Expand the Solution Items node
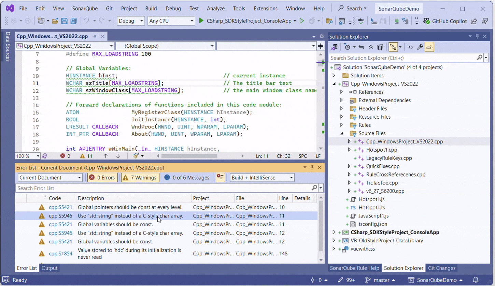This screenshot has height=286, width=495. pyautogui.click(x=334, y=75)
